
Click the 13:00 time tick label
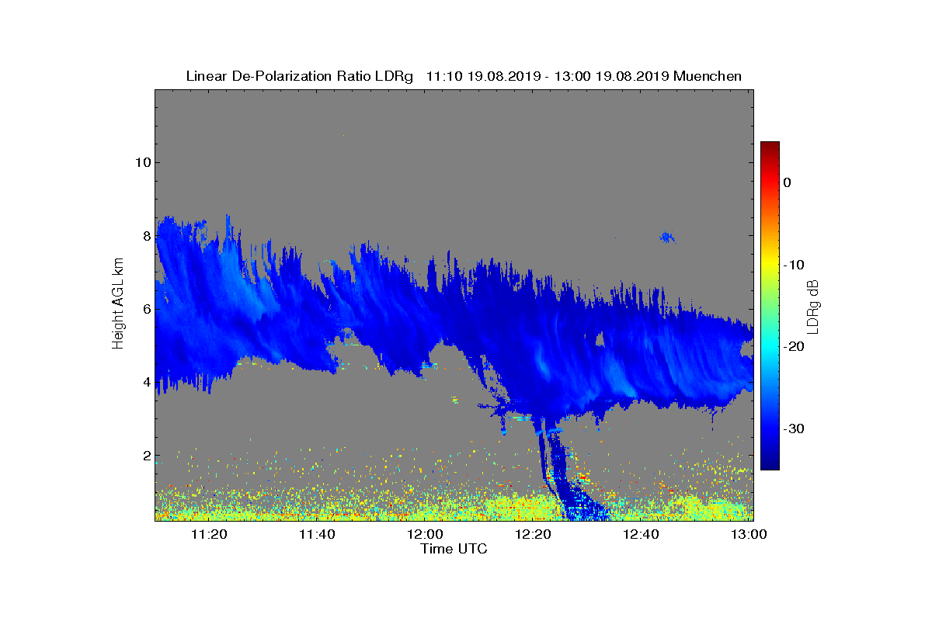coord(748,534)
